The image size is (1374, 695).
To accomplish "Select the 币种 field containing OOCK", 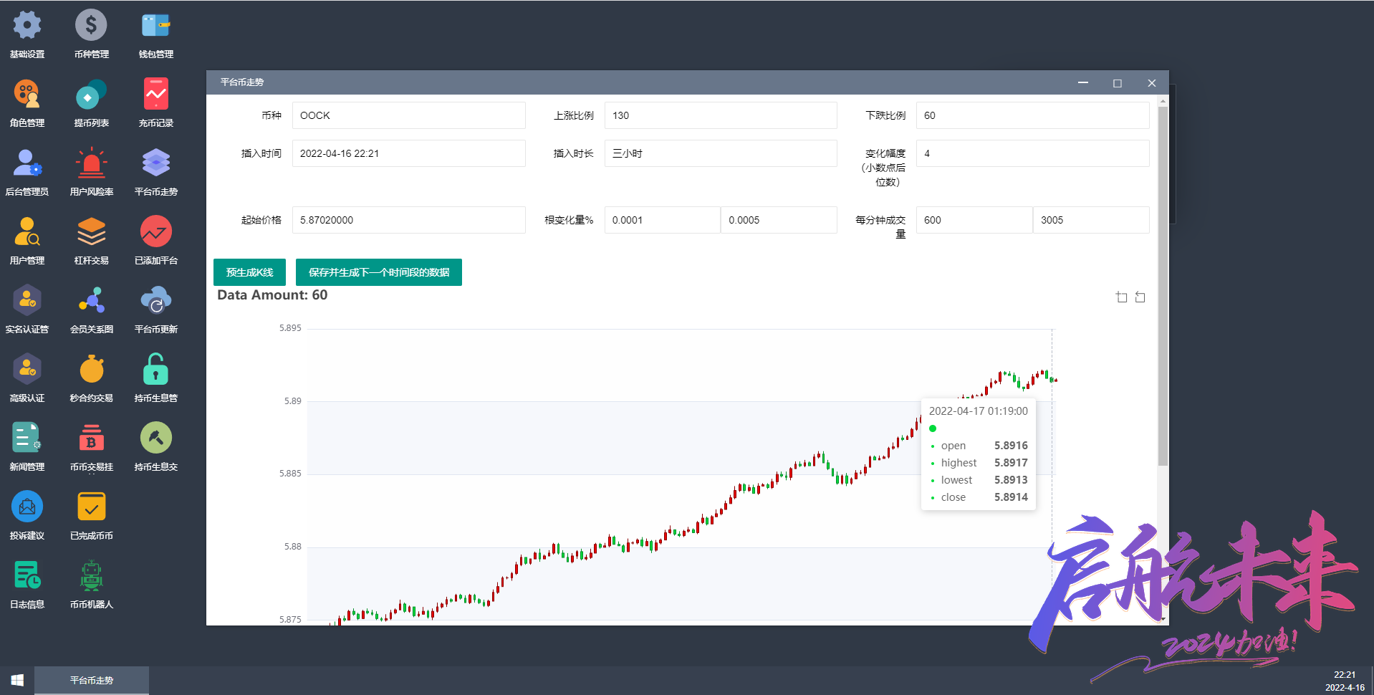I will pos(409,115).
